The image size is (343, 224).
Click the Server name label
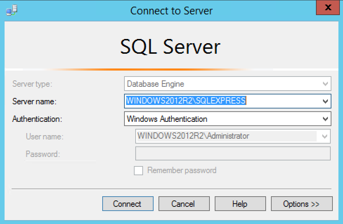click(34, 101)
